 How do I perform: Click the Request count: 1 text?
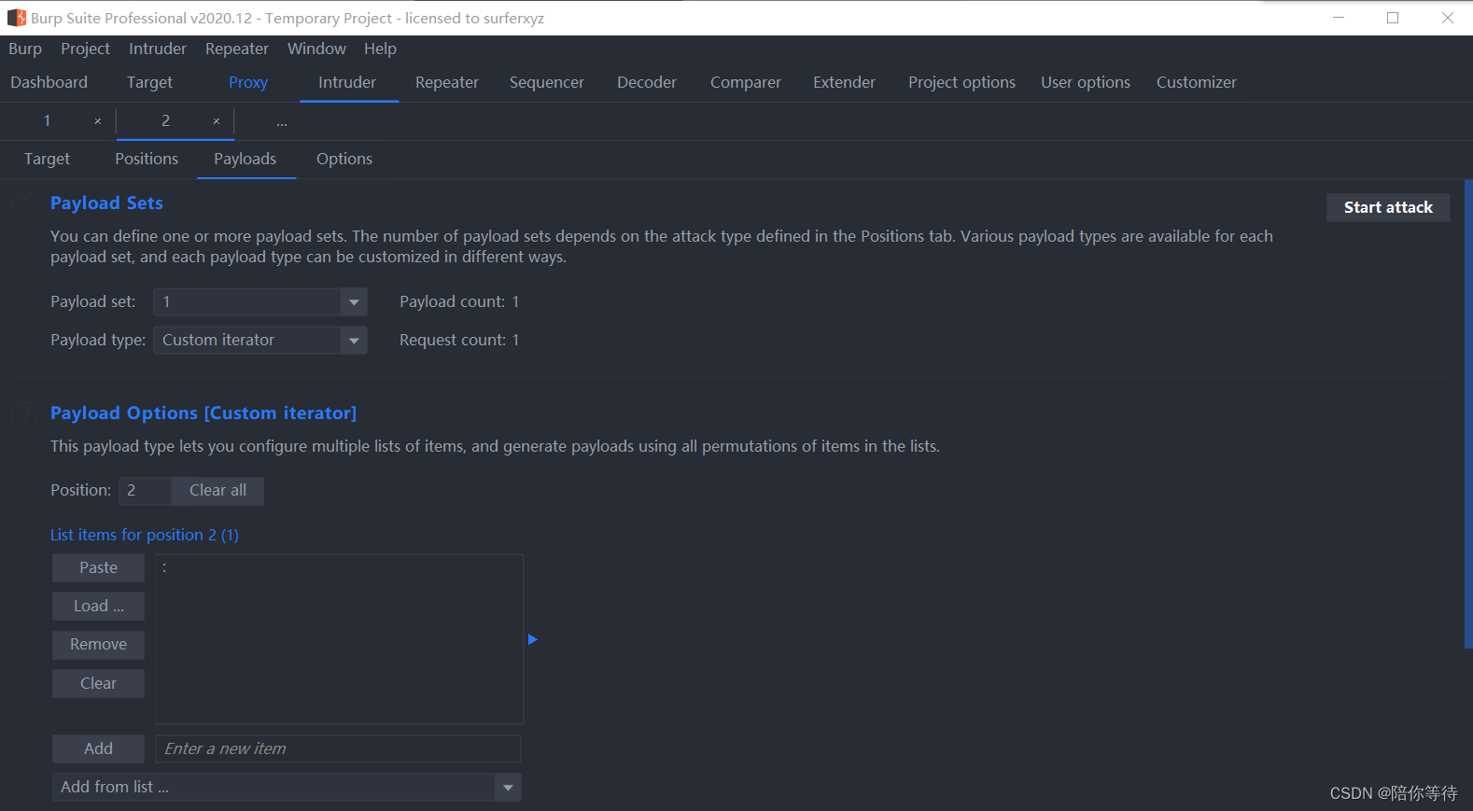tap(459, 340)
